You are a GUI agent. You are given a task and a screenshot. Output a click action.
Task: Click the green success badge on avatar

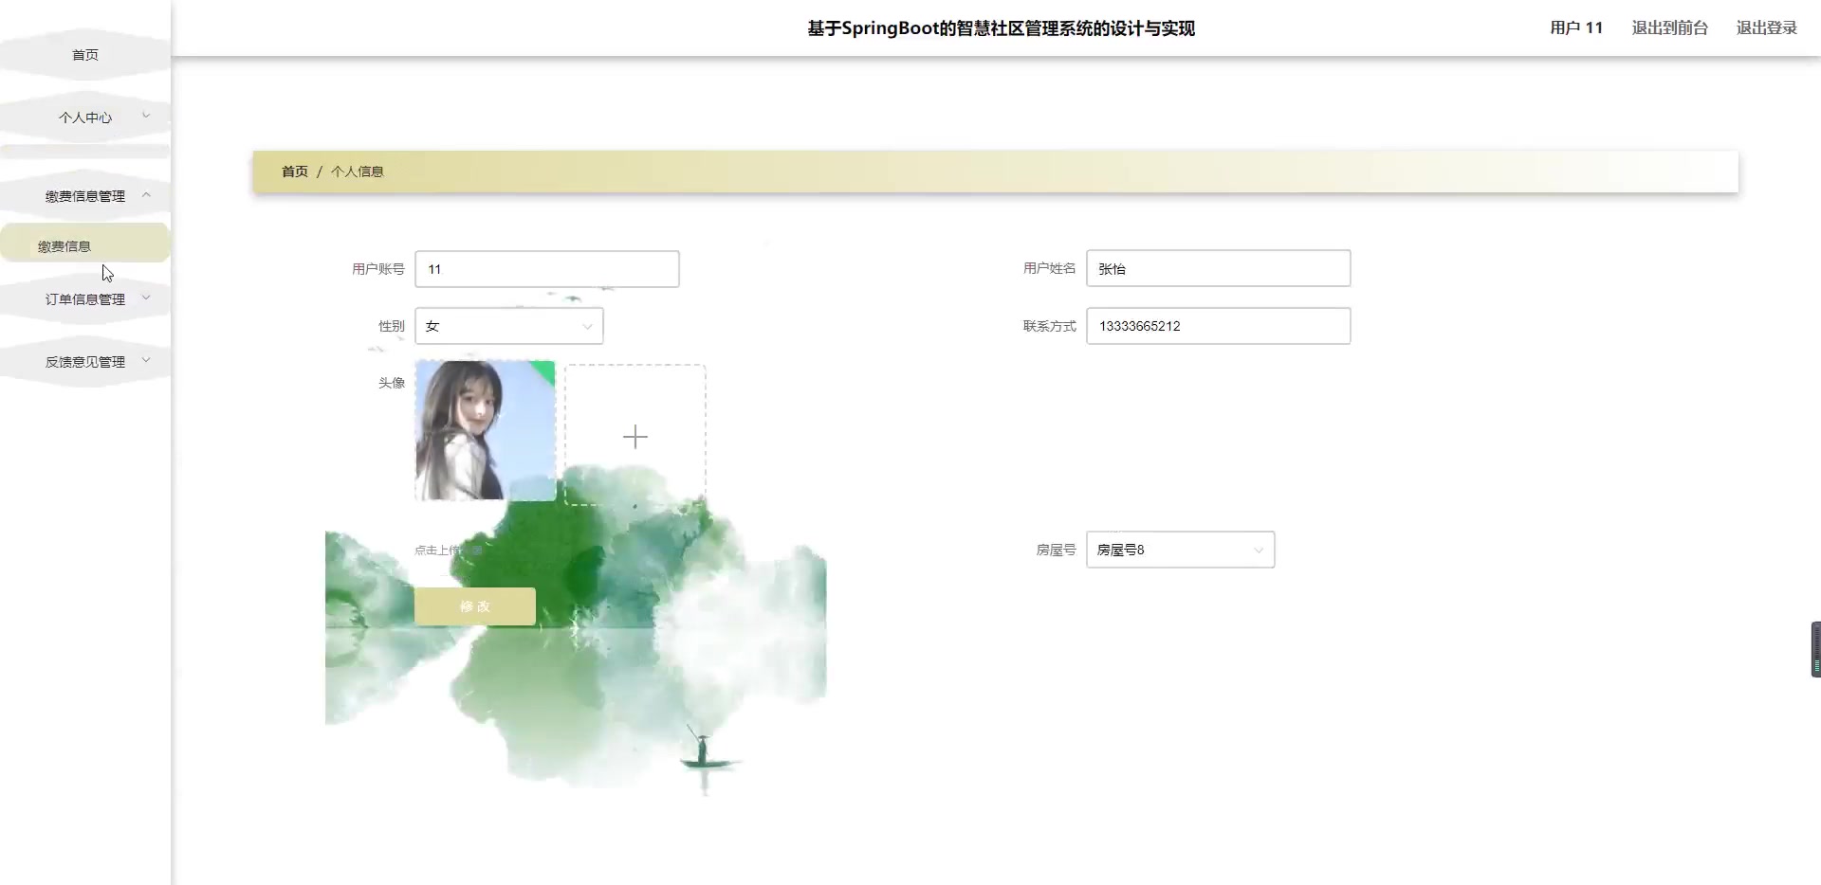(545, 370)
